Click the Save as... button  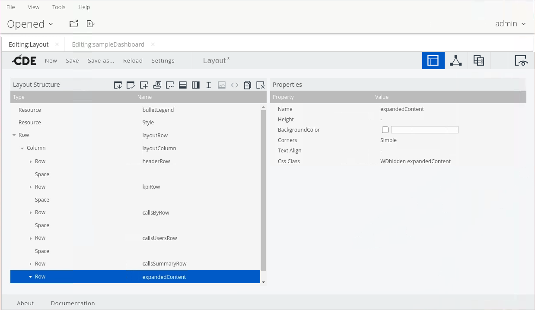(x=101, y=60)
